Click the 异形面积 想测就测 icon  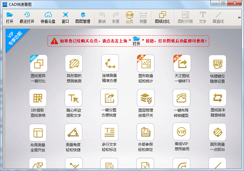tap(74, 63)
